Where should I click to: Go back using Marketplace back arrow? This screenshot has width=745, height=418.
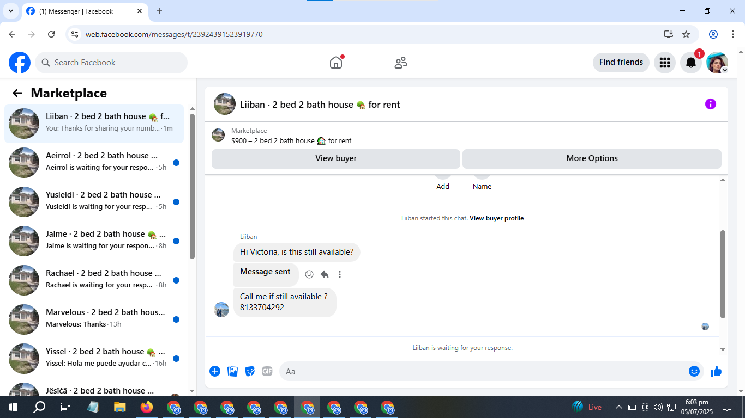pos(17,93)
